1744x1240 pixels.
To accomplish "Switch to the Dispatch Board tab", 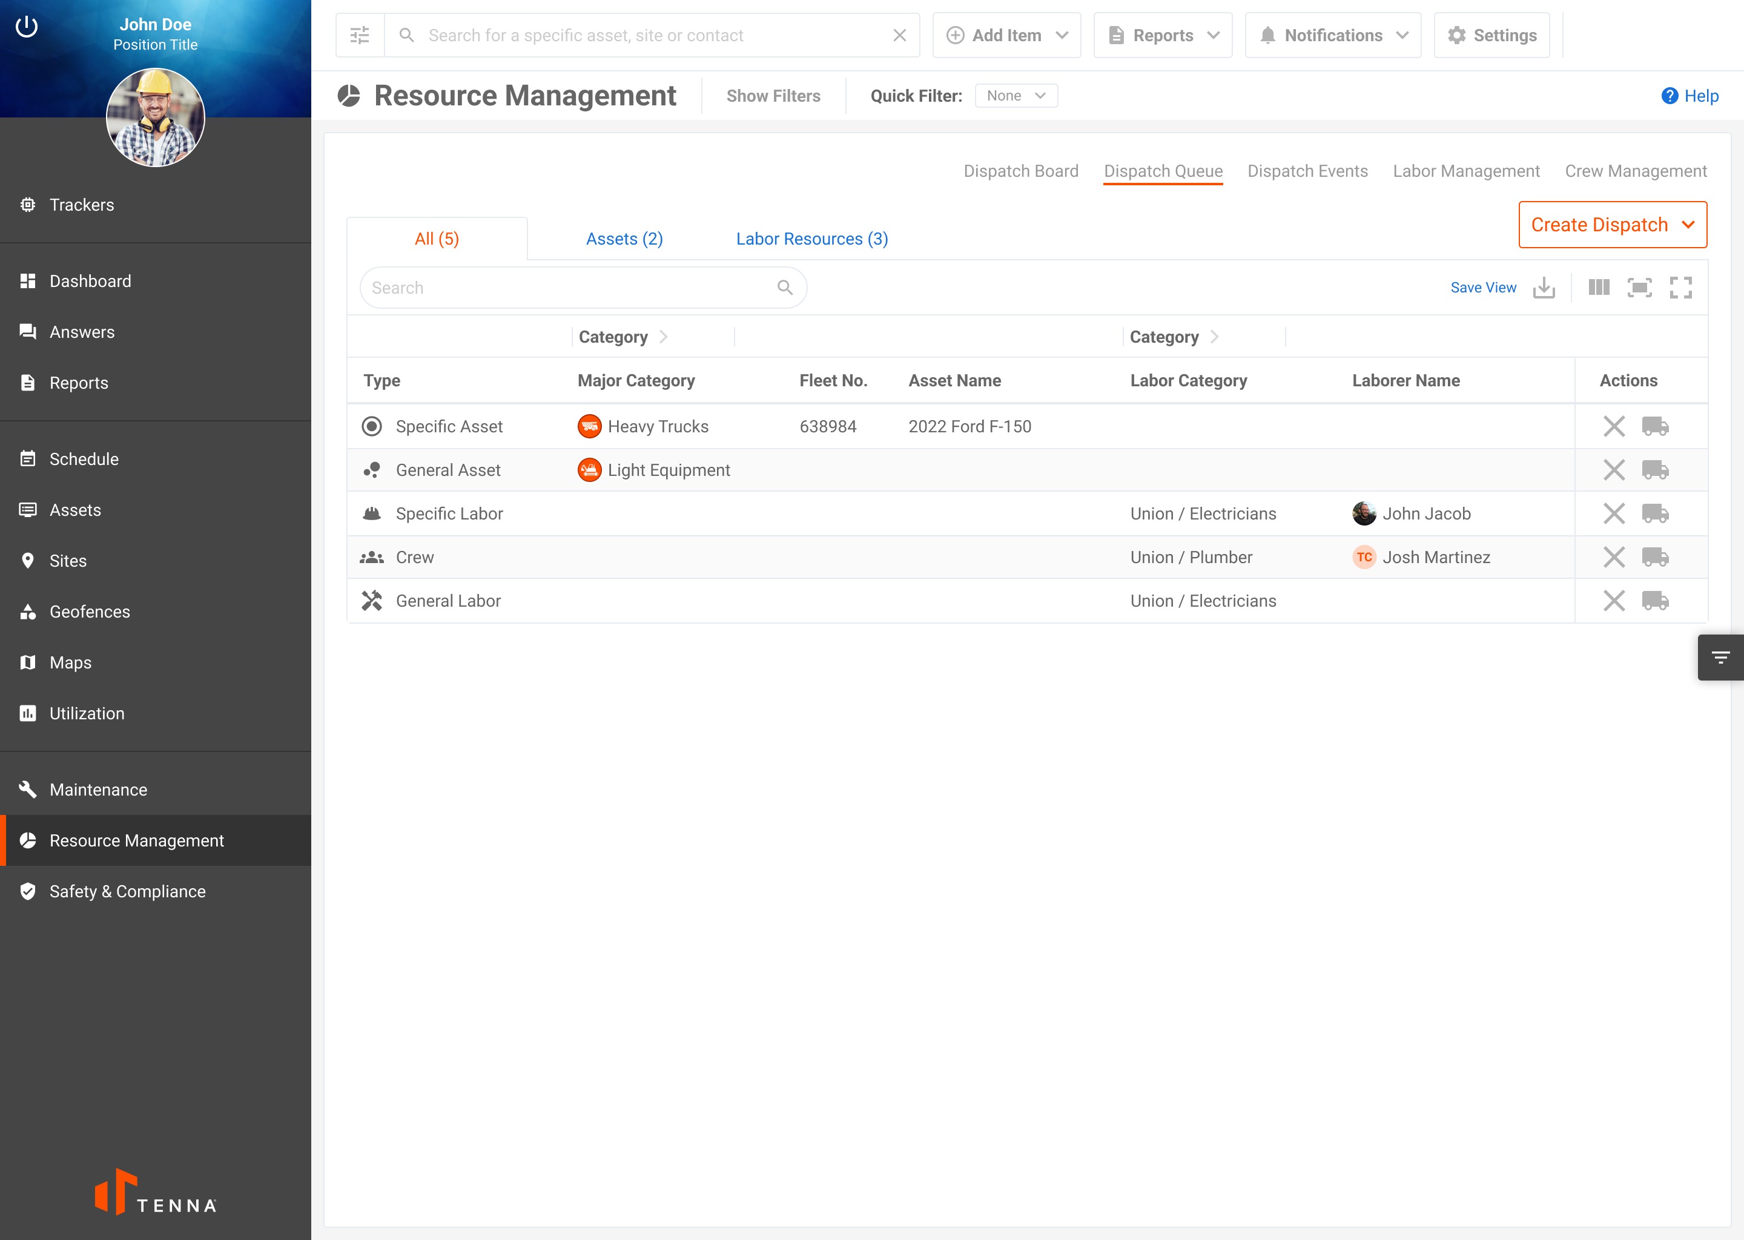I will coord(1021,171).
